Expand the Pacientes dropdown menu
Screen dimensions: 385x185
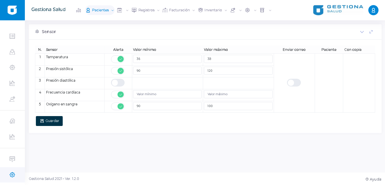(100, 10)
